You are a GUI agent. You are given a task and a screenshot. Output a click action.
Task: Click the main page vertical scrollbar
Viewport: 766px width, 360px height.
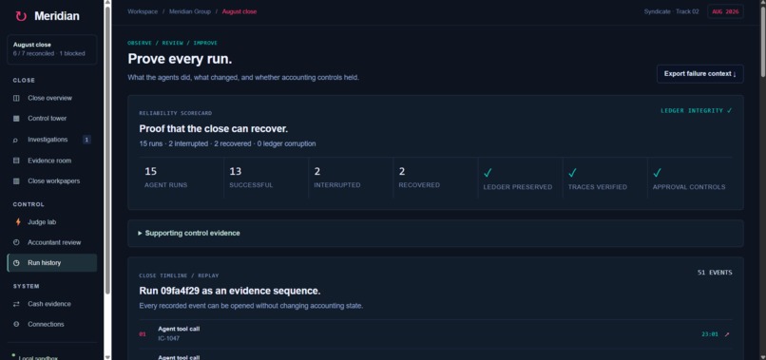[762, 42]
